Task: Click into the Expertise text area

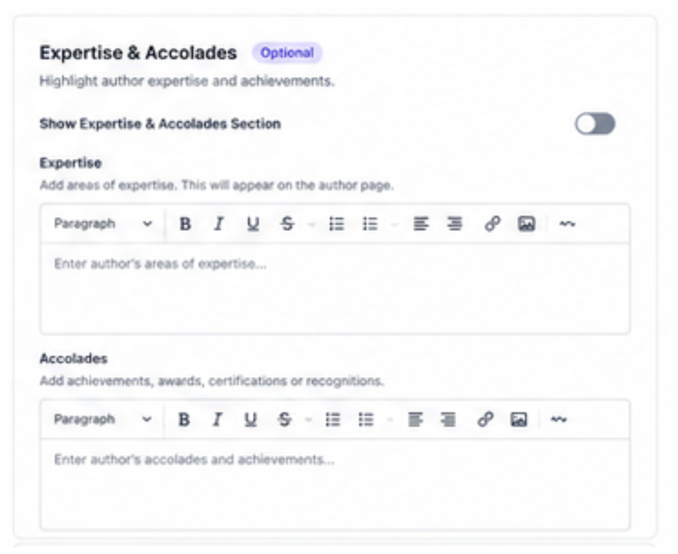Action: 335,288
